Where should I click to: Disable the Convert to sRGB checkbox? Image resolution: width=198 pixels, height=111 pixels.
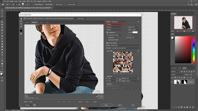click(x=107, y=43)
